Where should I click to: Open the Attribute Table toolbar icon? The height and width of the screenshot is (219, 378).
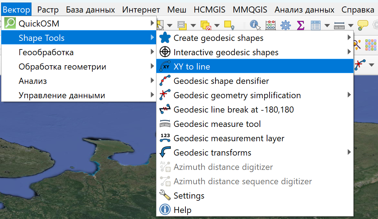316,25
